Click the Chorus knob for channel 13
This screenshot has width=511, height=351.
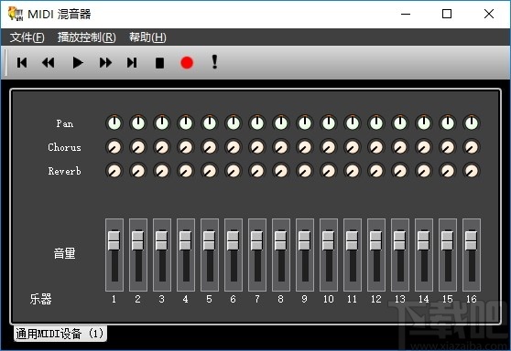[400, 147]
